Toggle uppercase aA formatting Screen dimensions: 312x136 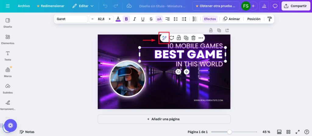coord(159,19)
